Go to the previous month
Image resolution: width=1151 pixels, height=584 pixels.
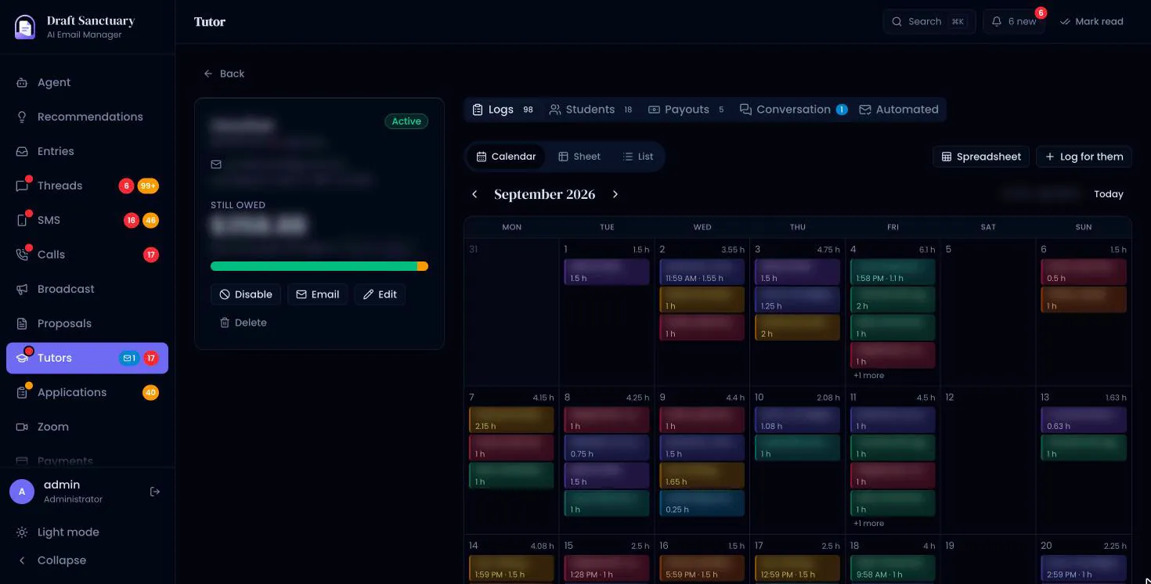[474, 194]
